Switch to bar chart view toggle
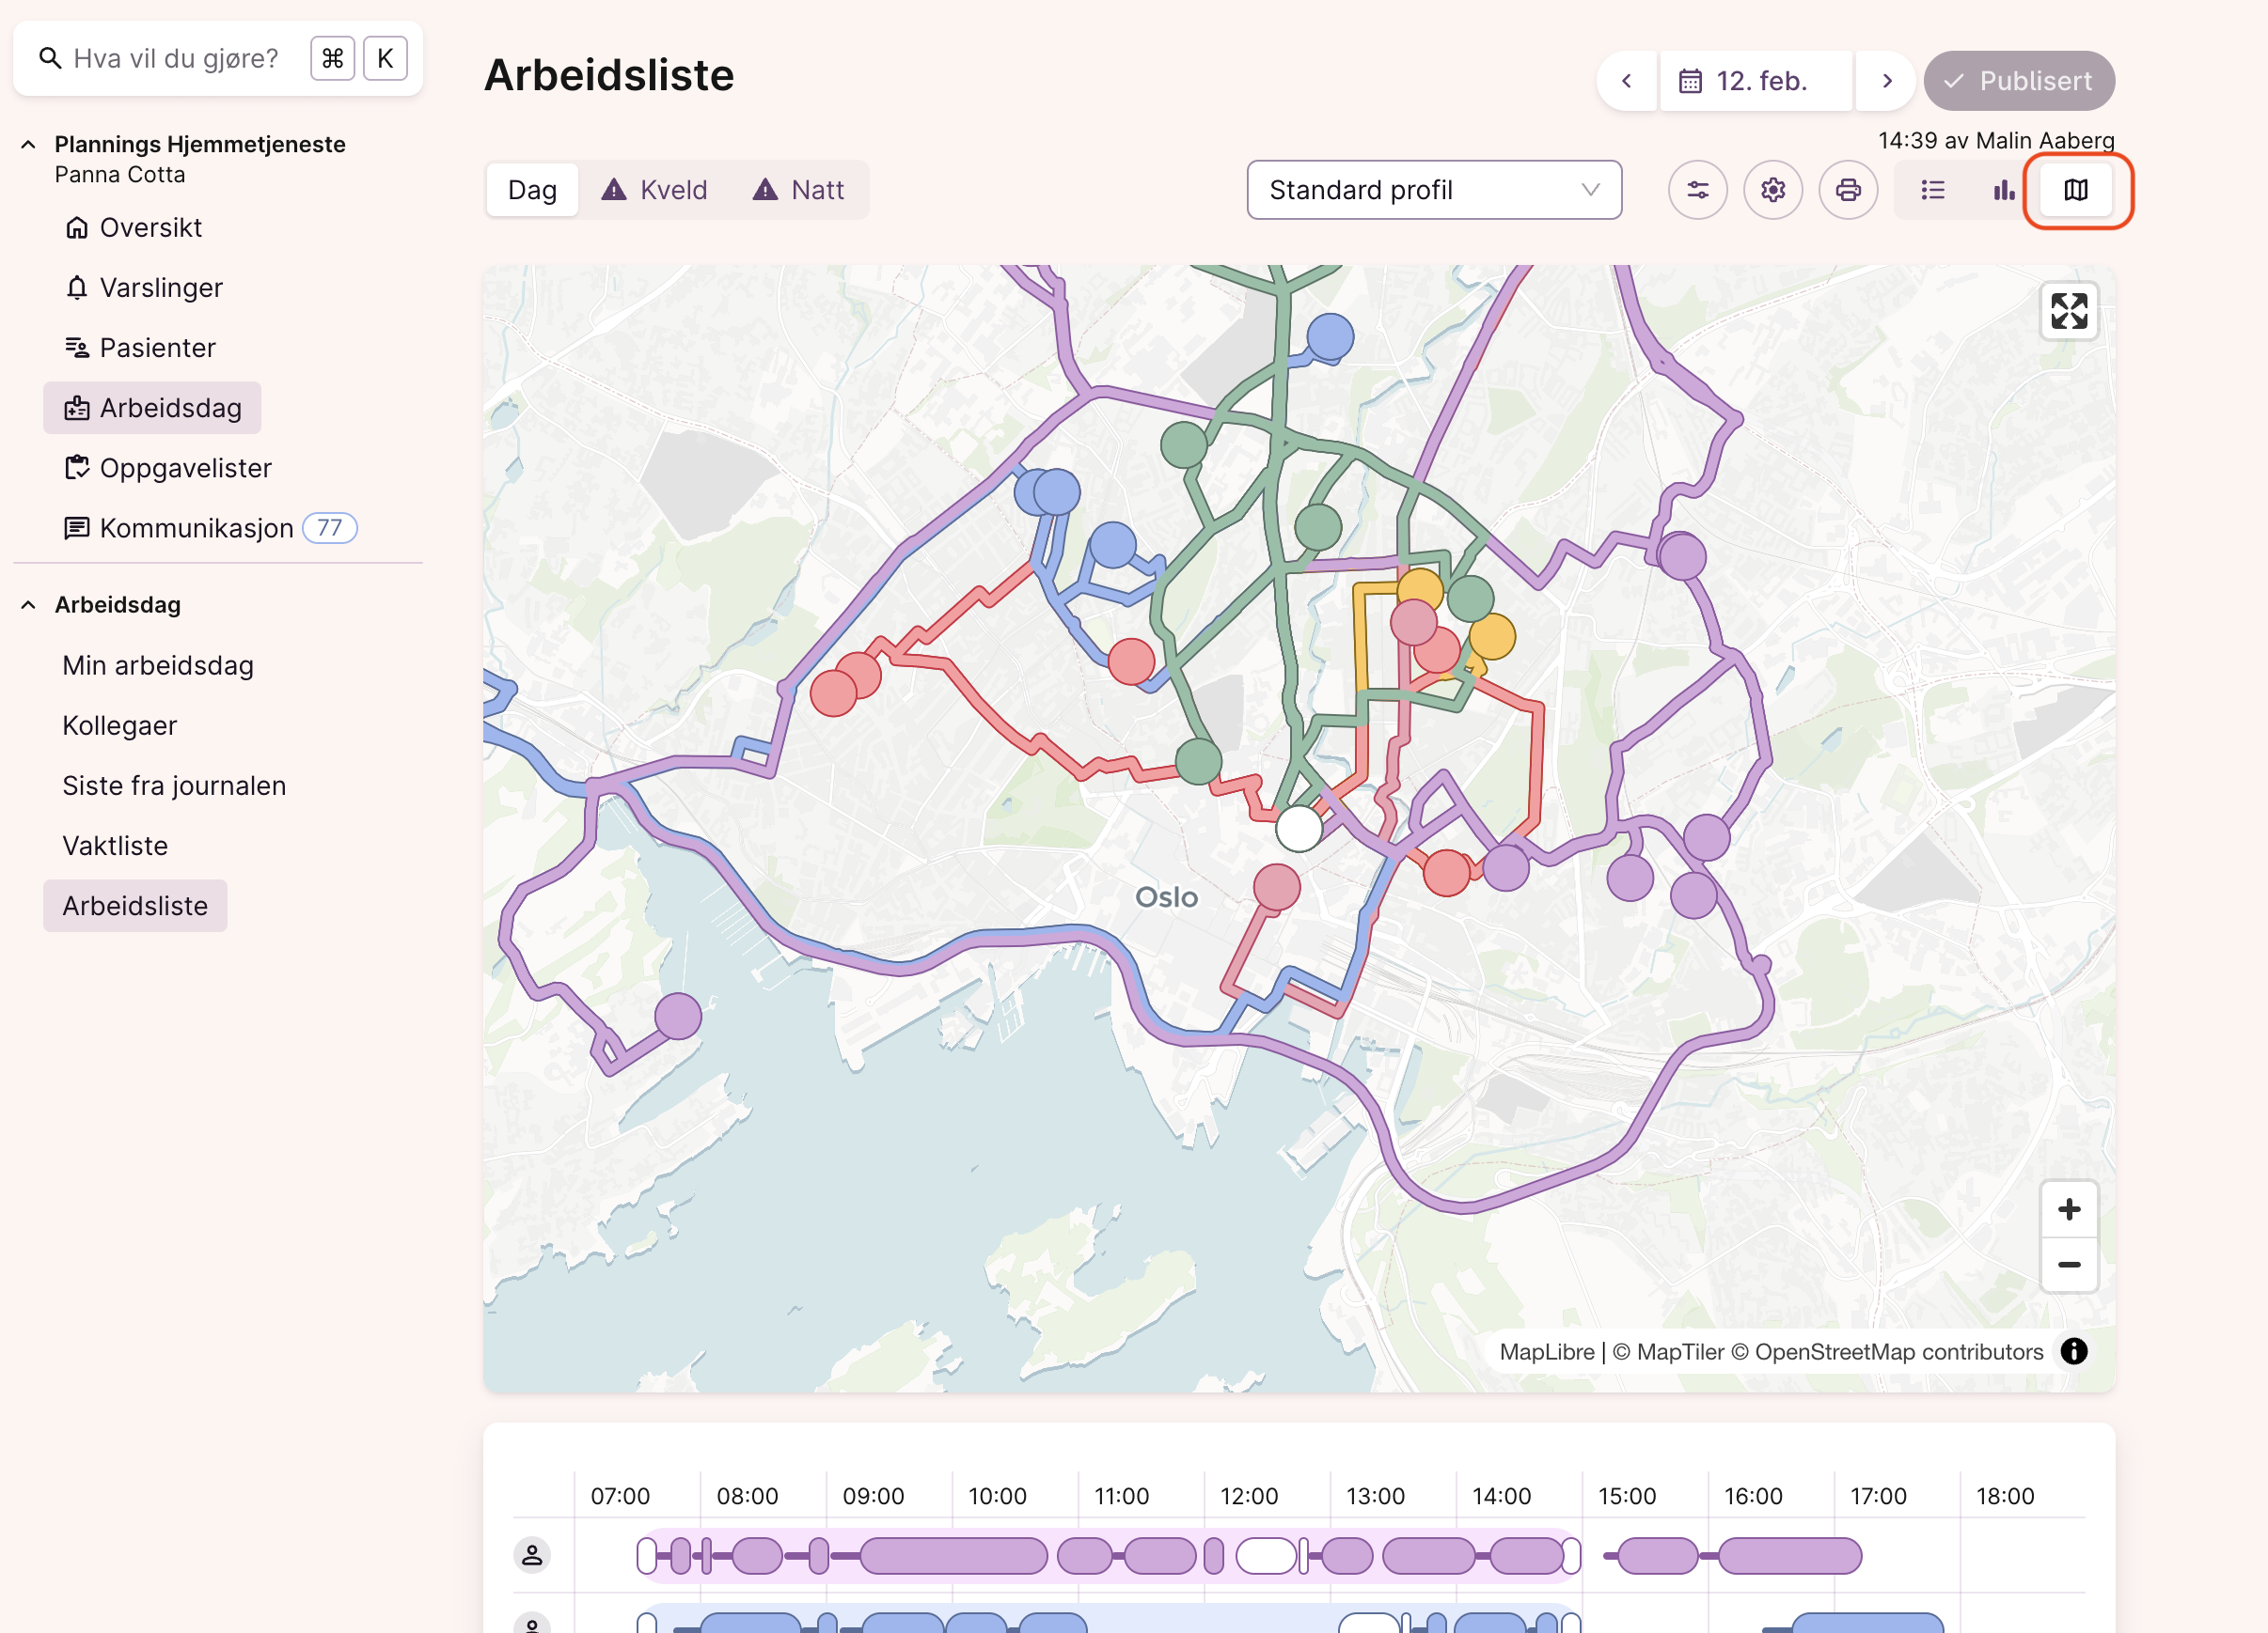Image resolution: width=2268 pixels, height=1633 pixels. [2003, 190]
